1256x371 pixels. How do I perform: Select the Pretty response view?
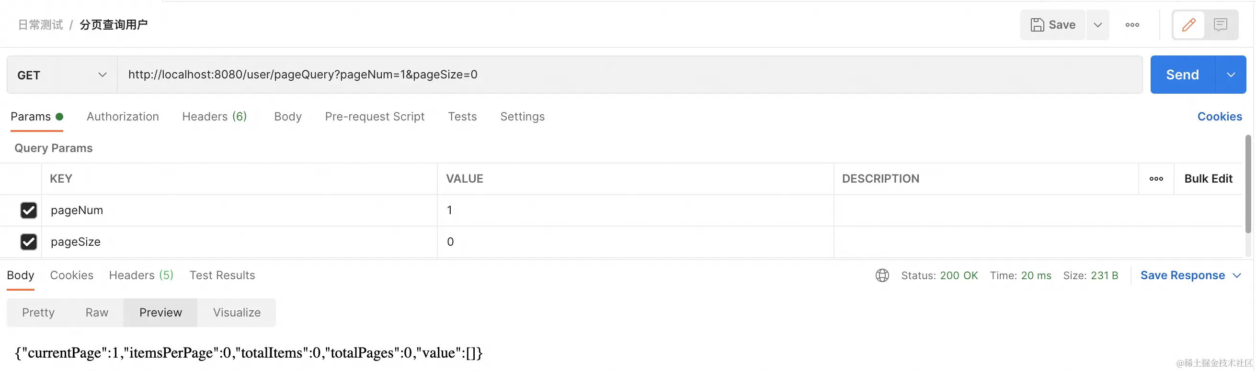38,313
